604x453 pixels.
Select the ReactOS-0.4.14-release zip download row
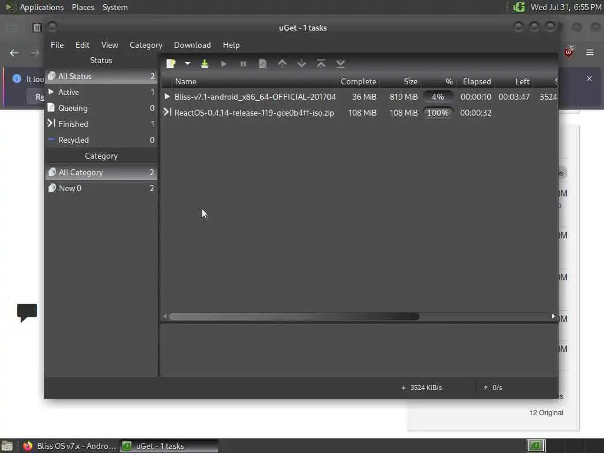[x=359, y=113]
